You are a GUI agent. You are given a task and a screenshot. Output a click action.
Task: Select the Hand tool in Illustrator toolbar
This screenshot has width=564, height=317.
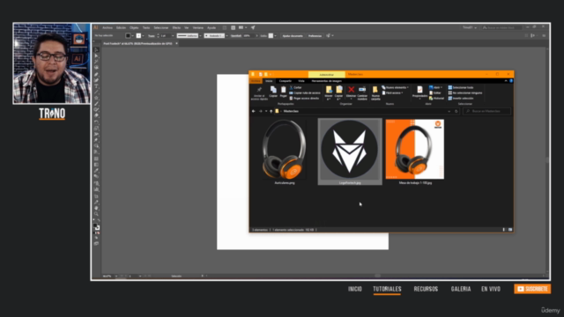[x=96, y=208]
